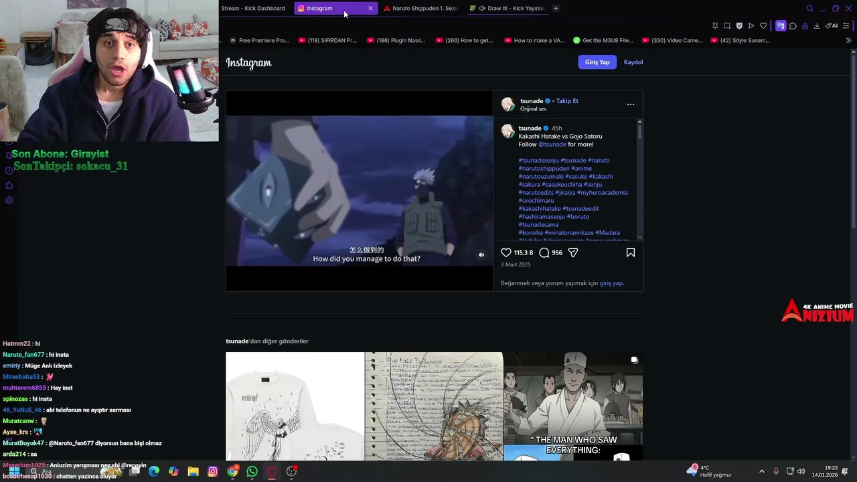857x482 pixels.
Task: Open the white angel t-shirt post thumbnail
Action: 295,406
